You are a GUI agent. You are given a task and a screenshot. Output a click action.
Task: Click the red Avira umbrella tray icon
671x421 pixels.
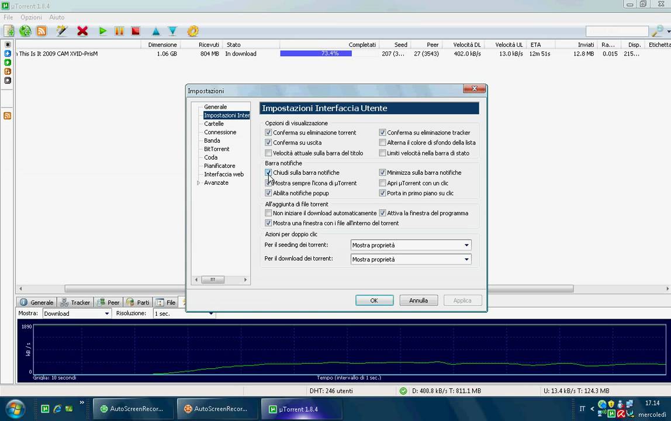pyautogui.click(x=621, y=414)
